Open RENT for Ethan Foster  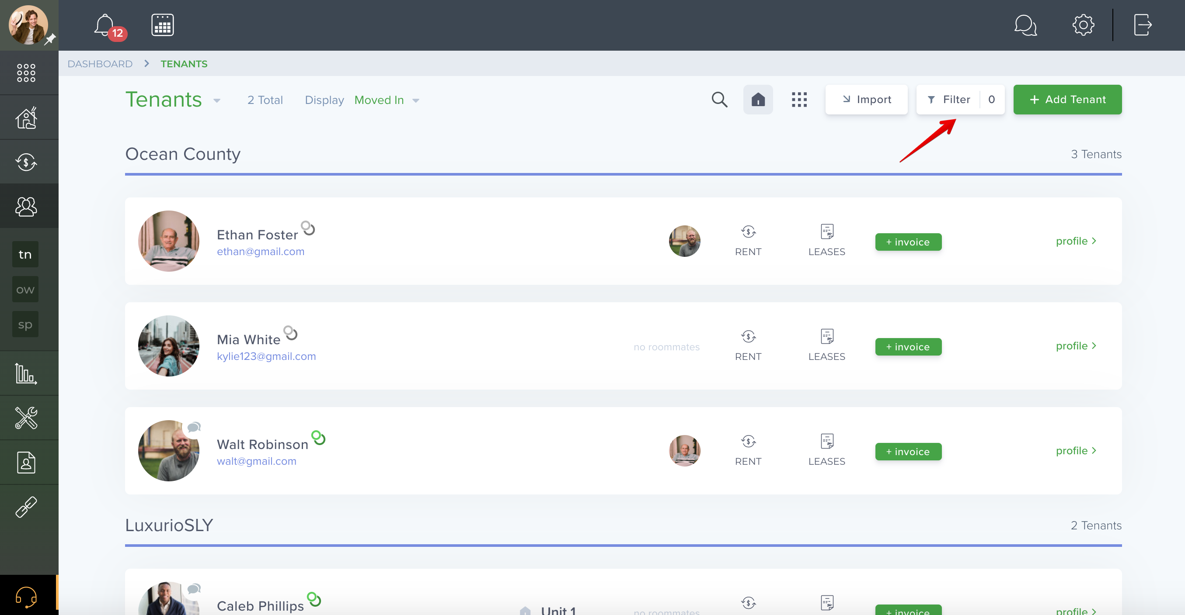coord(748,240)
